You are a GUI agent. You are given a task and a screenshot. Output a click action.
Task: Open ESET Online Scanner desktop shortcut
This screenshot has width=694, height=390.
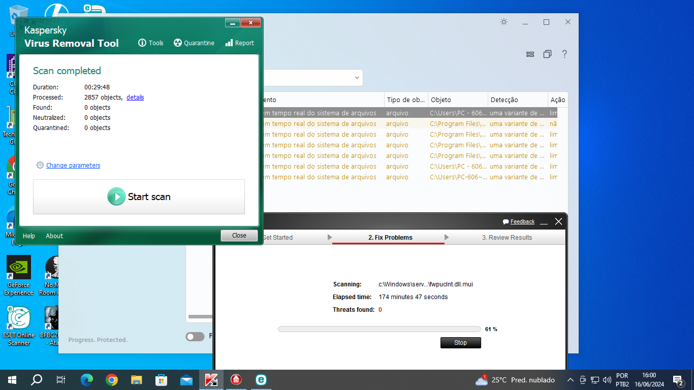(x=19, y=326)
